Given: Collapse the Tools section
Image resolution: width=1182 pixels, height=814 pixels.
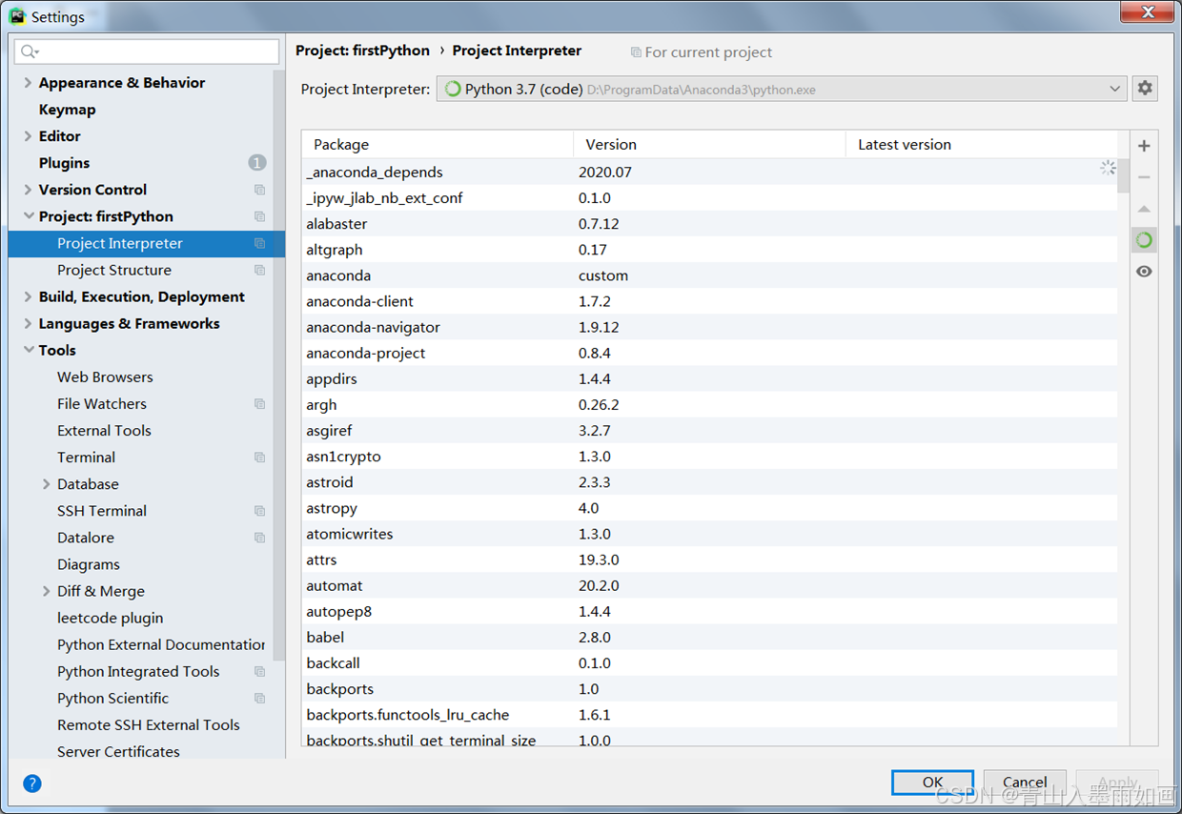Looking at the screenshot, I should click(x=28, y=350).
